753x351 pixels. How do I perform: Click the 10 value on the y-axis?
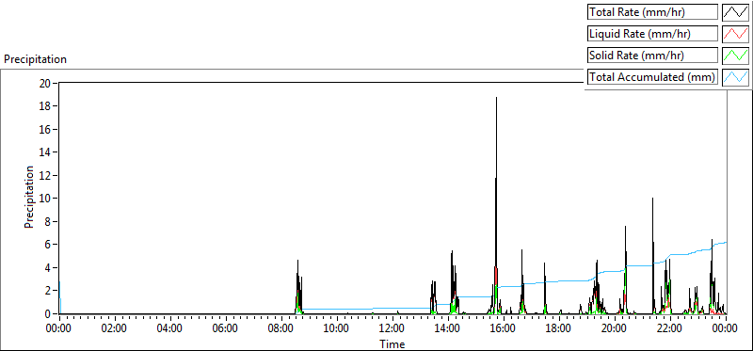(x=45, y=199)
